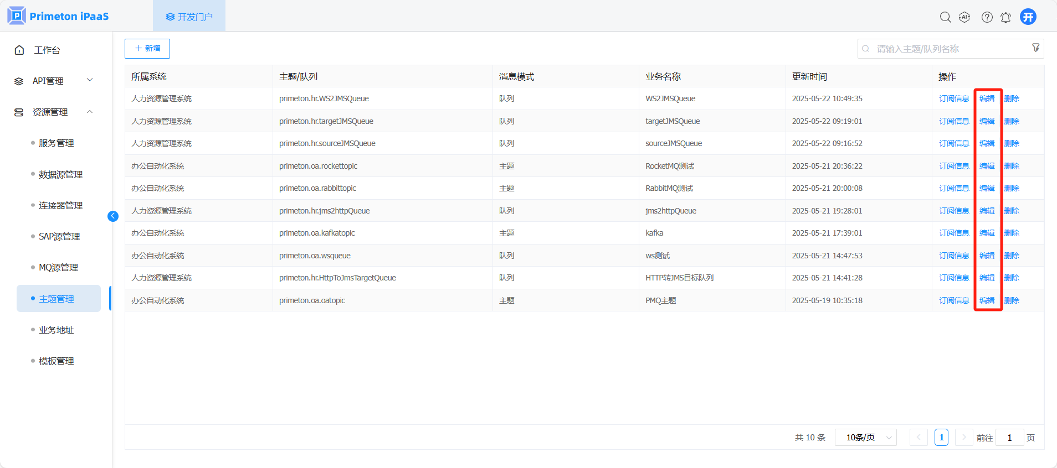Edit the primeton.oa.kafkatopic row
1057x468 pixels.
point(987,233)
